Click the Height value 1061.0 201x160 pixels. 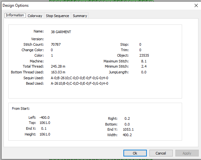click(45, 134)
